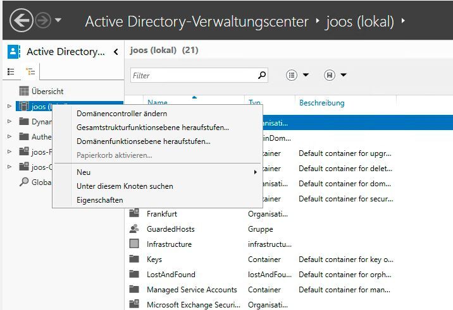Screen dimensions: 453x310
Task: Expand breadcrumb arrow after Active Directory-Verwaltungscenter
Action: pyautogui.click(x=318, y=21)
